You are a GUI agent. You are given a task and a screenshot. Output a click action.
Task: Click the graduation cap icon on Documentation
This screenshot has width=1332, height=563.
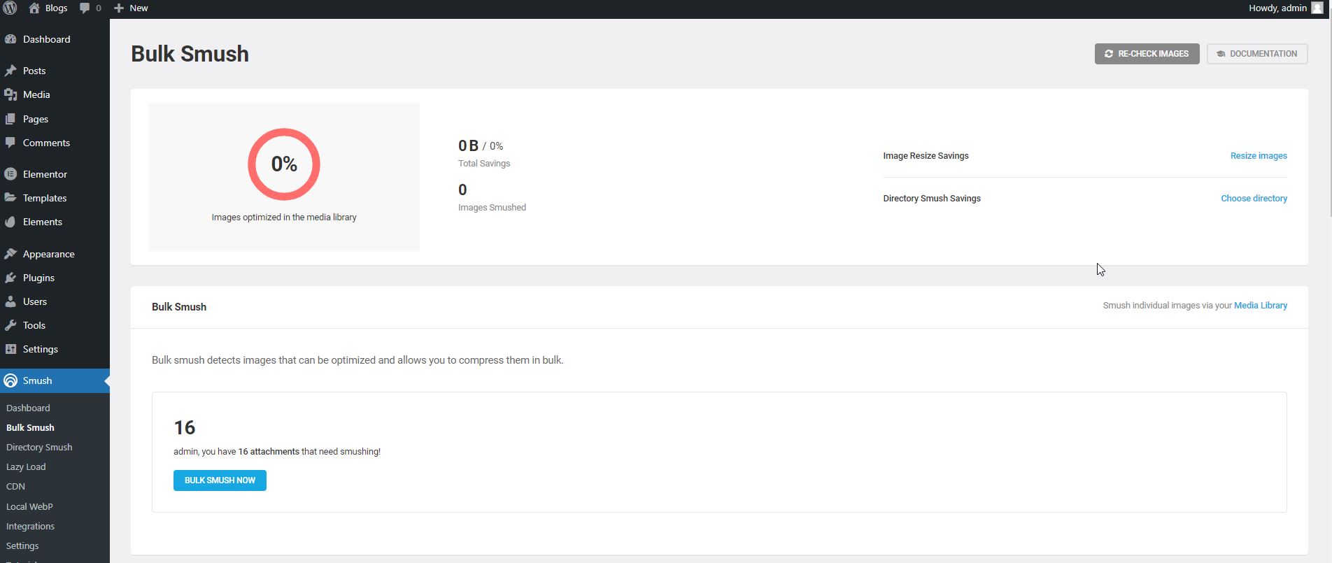point(1221,54)
